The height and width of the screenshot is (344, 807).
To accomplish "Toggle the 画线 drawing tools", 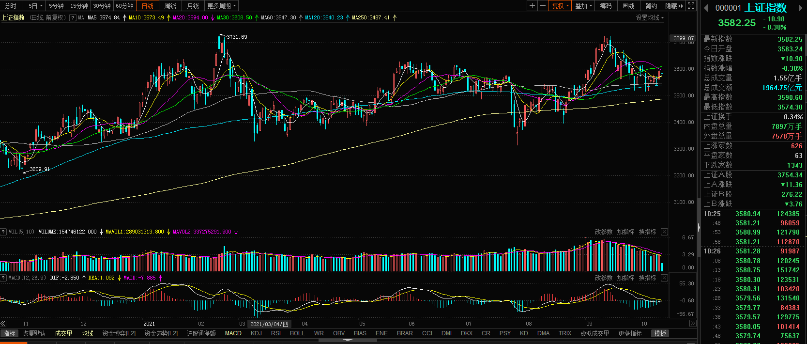I will point(628,6).
